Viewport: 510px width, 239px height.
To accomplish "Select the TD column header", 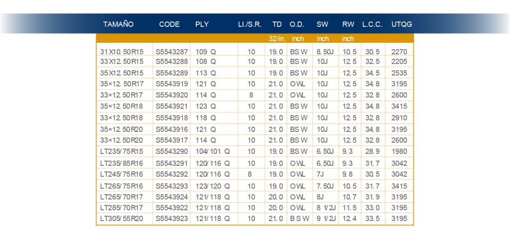I will (277, 24).
